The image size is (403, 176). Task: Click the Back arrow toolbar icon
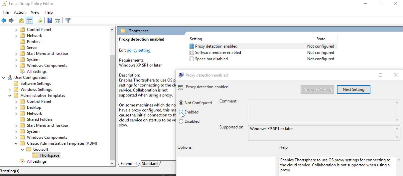pyautogui.click(x=4, y=21)
